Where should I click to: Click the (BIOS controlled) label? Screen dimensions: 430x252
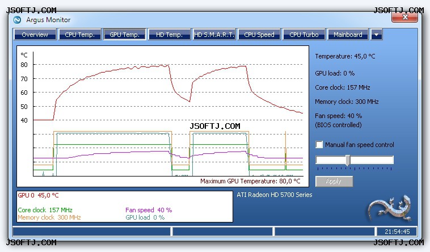click(x=338, y=125)
